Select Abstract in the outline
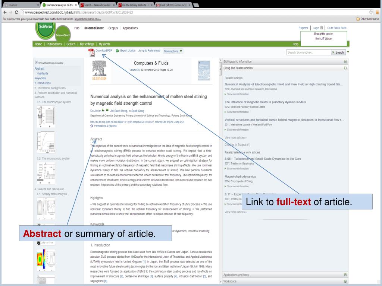Image resolution: width=382 pixels, height=286 pixels. pyautogui.click(x=39, y=69)
